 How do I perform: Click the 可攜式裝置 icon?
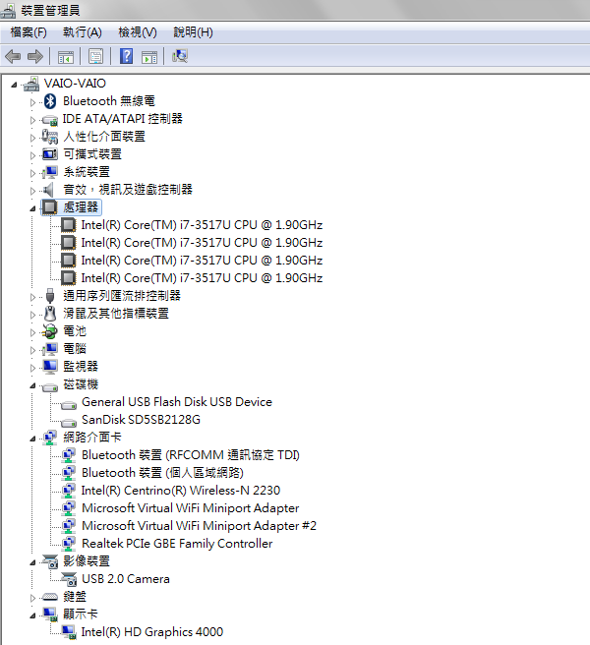pos(50,154)
